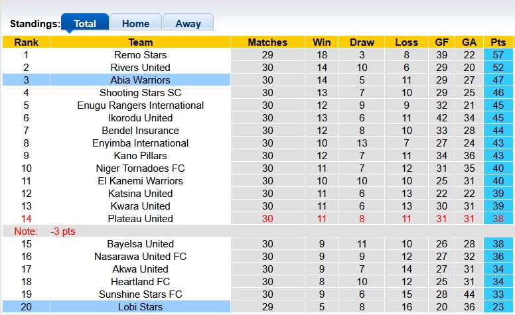Open Plateau United team link

coord(140,219)
